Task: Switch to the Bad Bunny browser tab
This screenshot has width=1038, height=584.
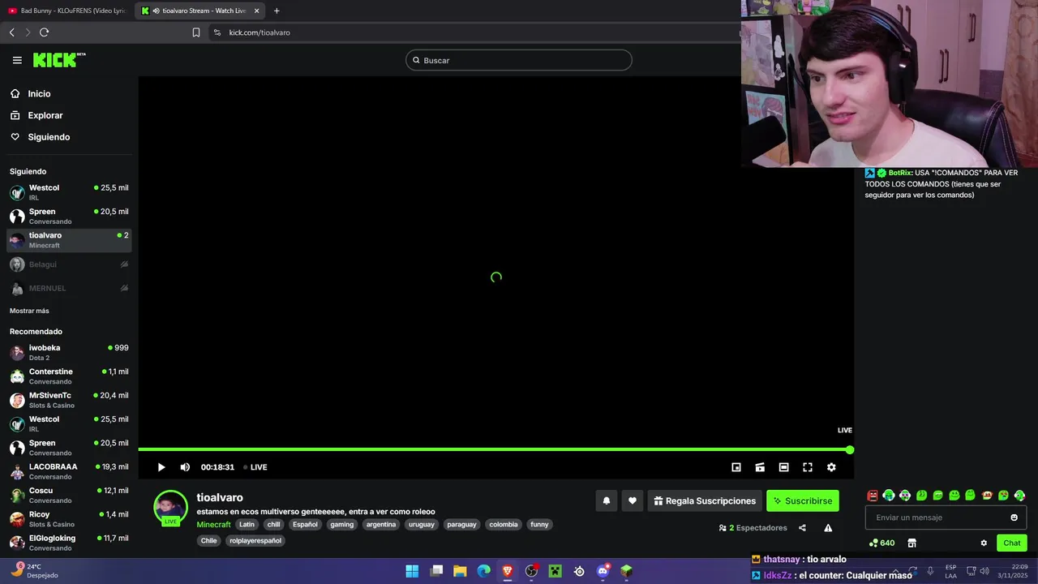Action: (x=66, y=11)
